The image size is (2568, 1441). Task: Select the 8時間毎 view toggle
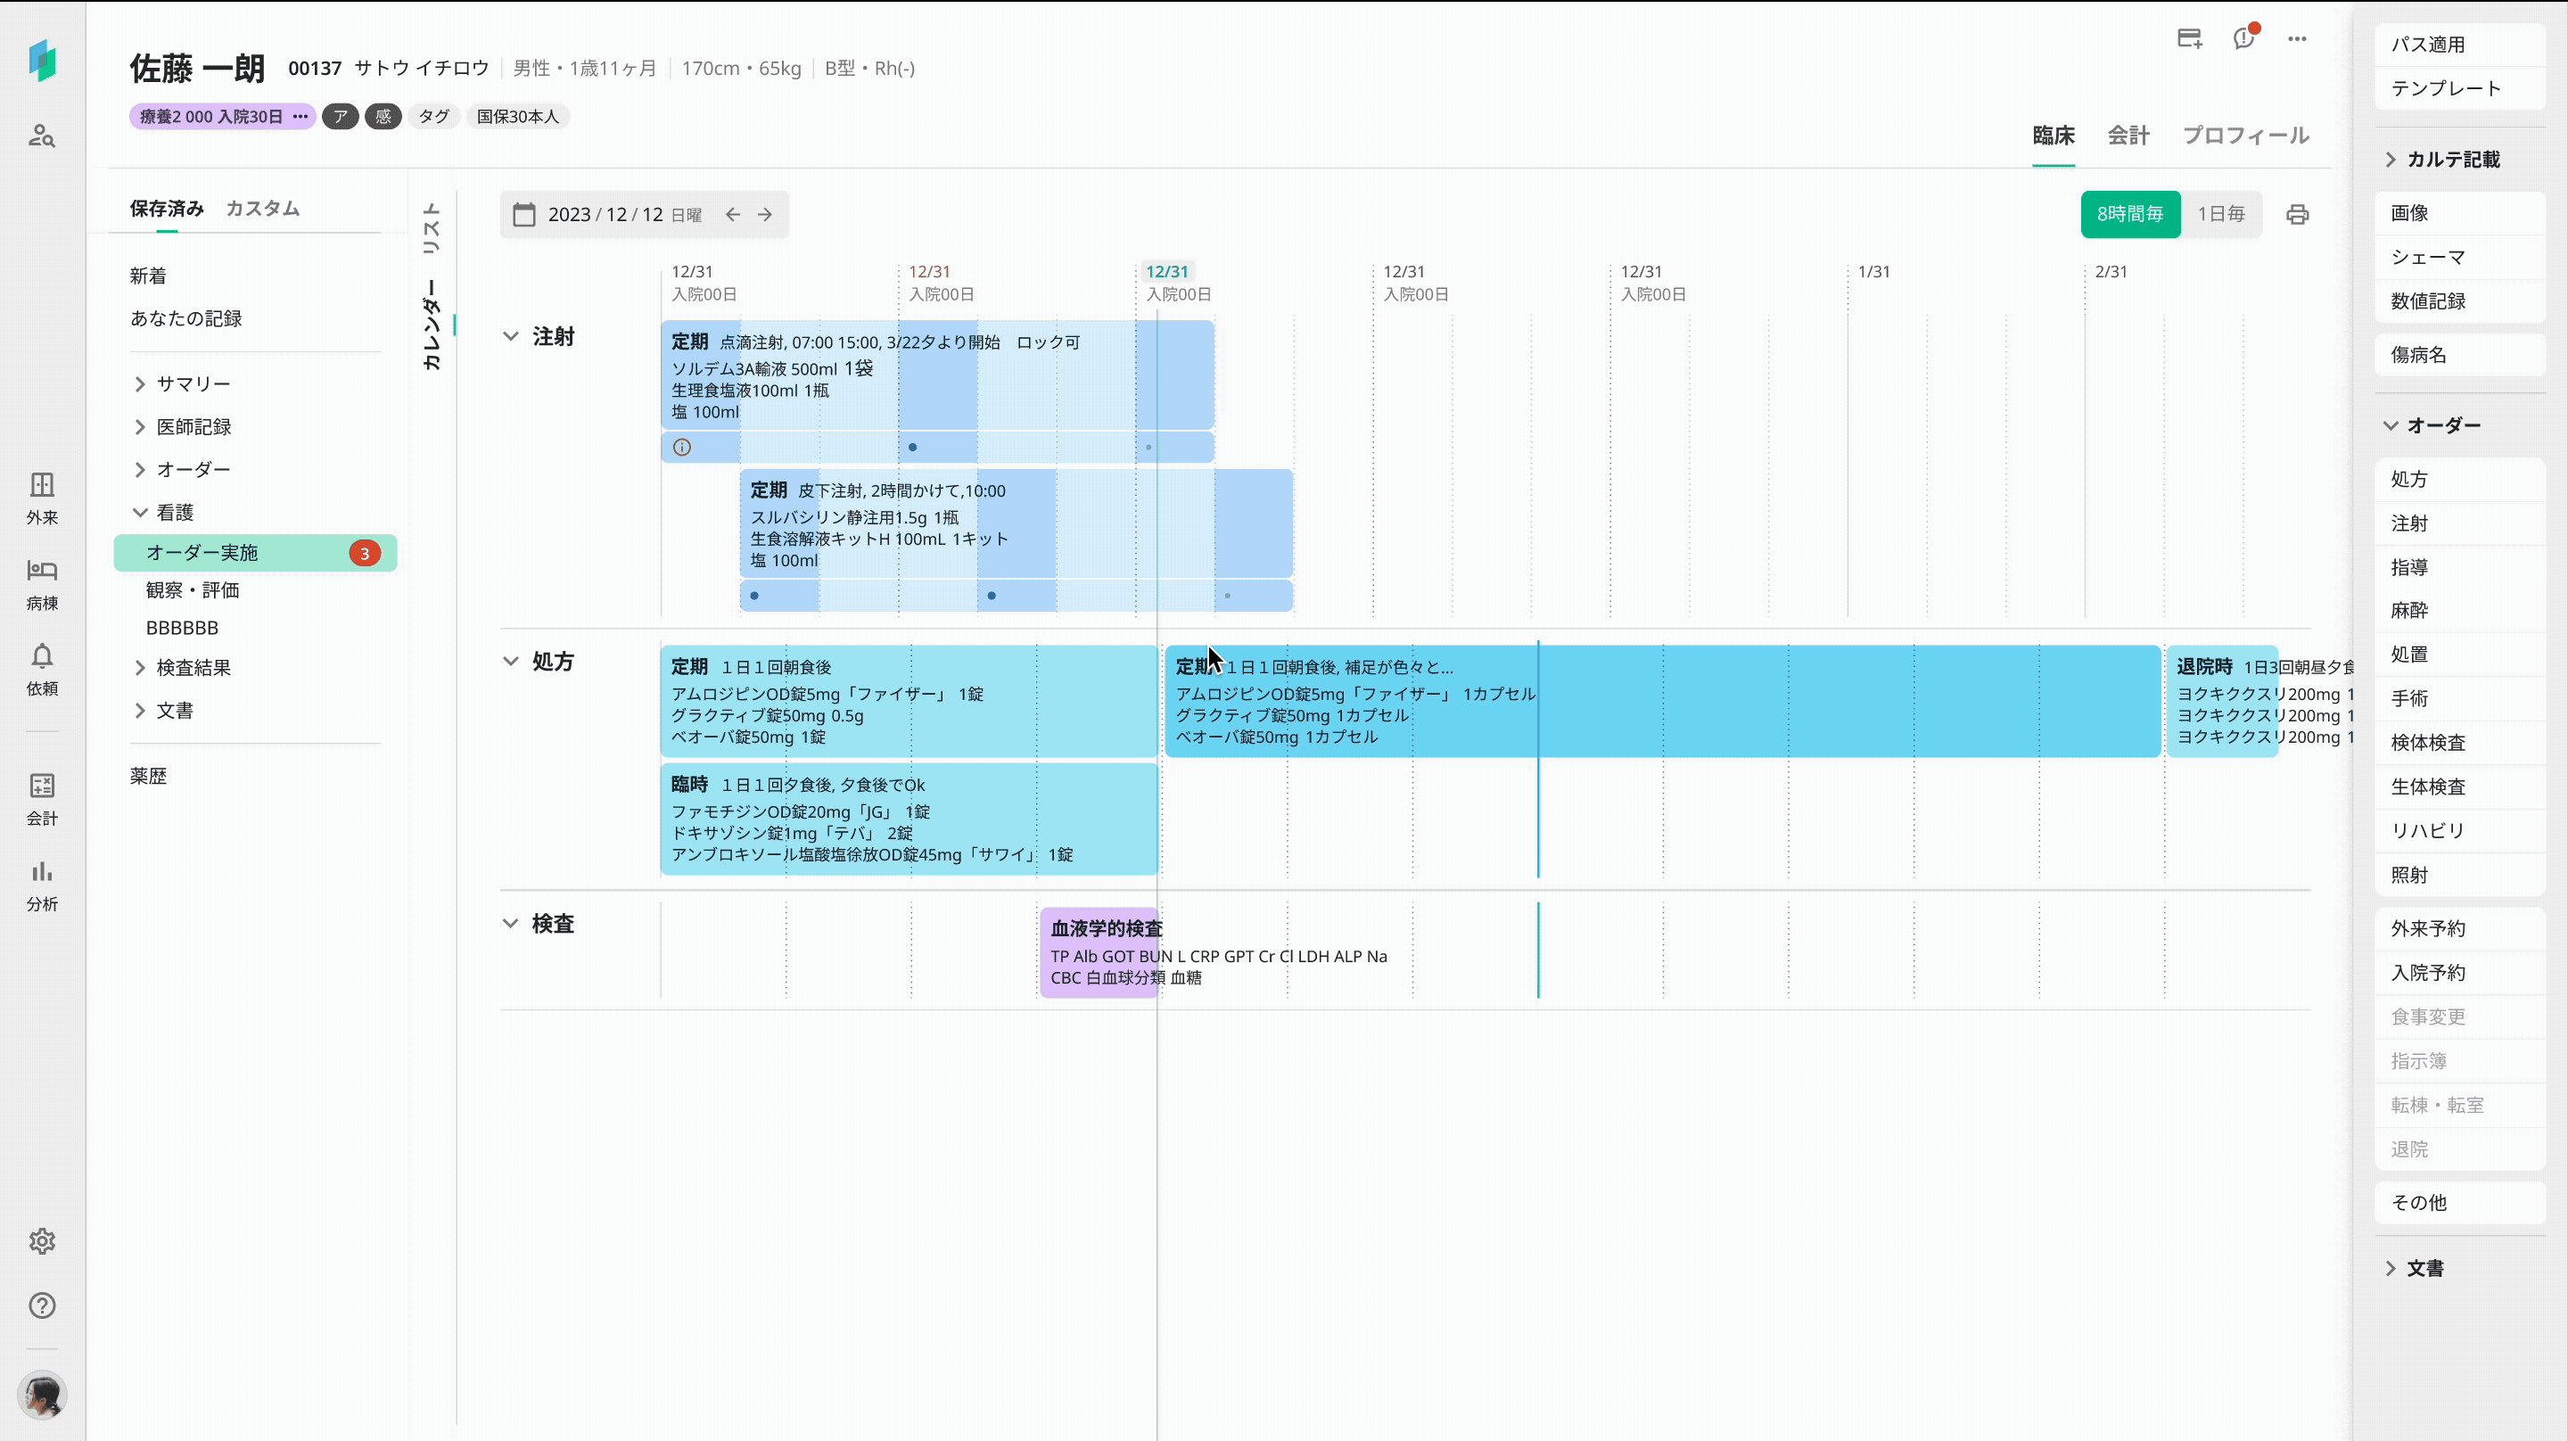(x=2129, y=214)
